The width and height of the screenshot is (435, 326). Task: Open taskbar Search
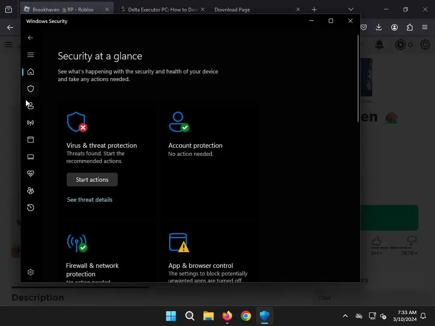point(190,316)
